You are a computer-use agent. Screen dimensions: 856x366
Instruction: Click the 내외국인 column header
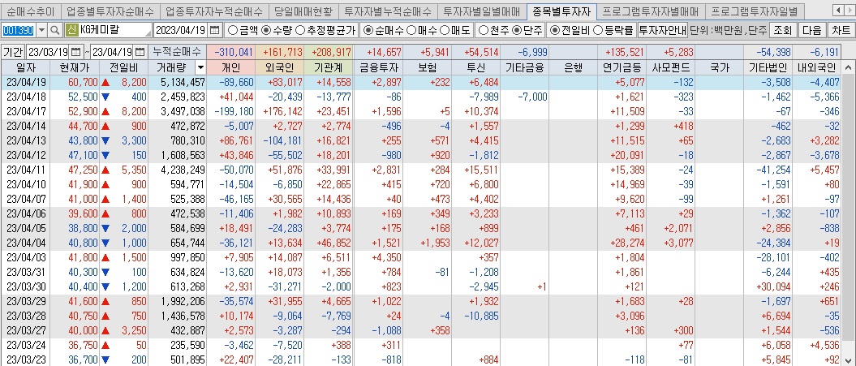817,68
